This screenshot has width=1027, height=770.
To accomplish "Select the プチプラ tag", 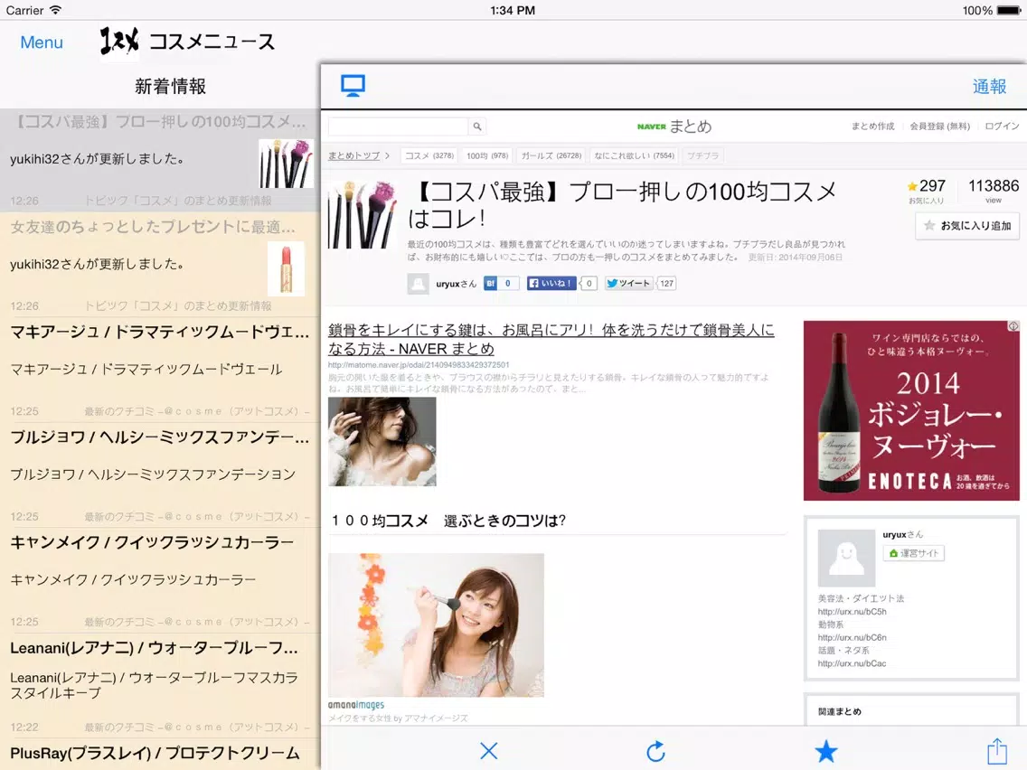I will tap(702, 155).
